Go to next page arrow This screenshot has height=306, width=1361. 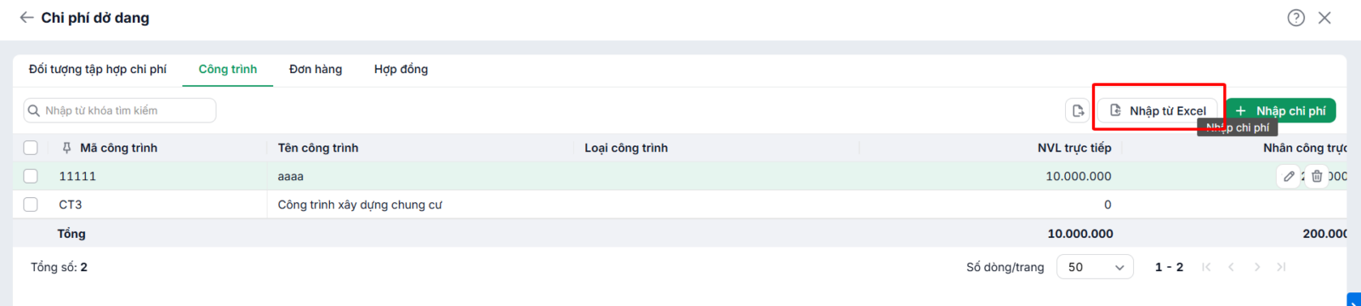(1256, 267)
